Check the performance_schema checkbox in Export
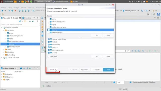 [x=49, y=27]
